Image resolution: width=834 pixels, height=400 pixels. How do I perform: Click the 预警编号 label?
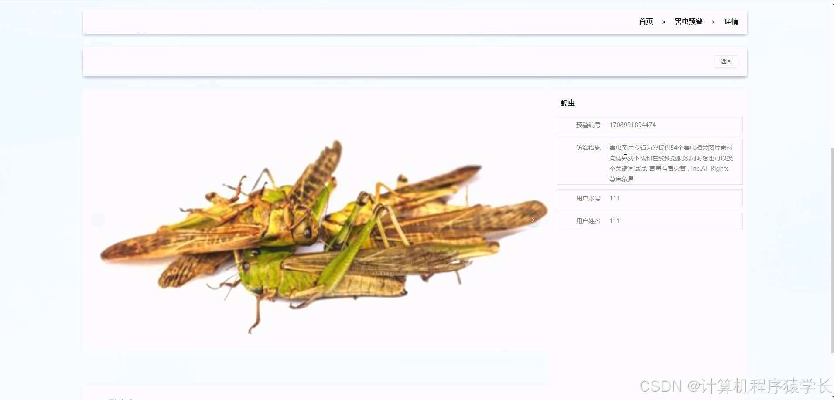pos(588,125)
